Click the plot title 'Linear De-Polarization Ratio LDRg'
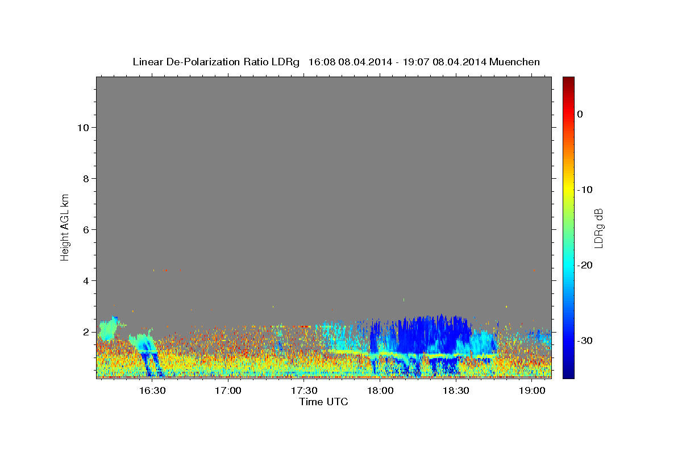The width and height of the screenshot is (682, 454). 216,62
